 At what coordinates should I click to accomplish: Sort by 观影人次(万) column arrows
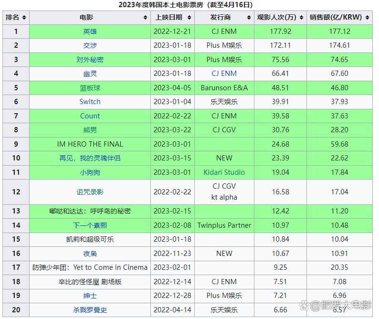(x=301, y=18)
